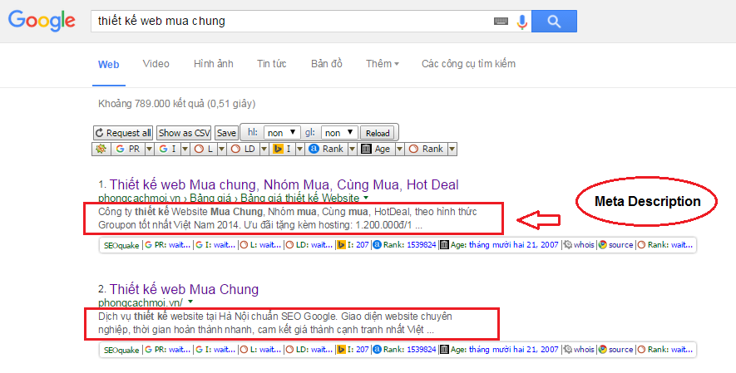Switch to the Video tab
Screen dimensions: 736x373
pyautogui.click(x=156, y=64)
